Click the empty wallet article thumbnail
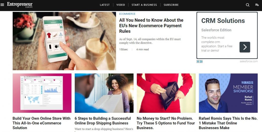262x132 pixels. tap(166, 93)
